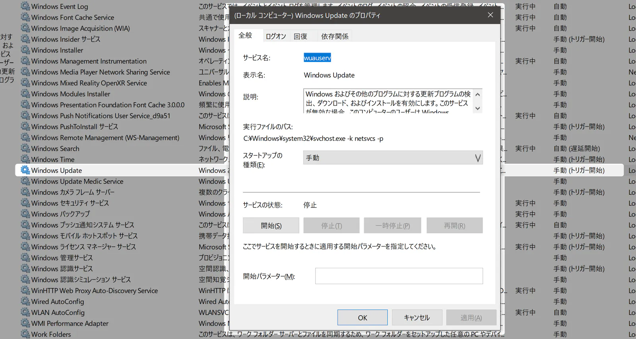Confirm the dialog with OK
The width and height of the screenshot is (636, 339).
pyautogui.click(x=363, y=318)
